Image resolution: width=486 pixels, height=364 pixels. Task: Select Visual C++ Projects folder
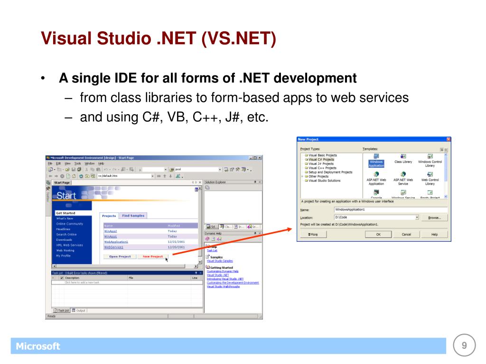[322, 168]
